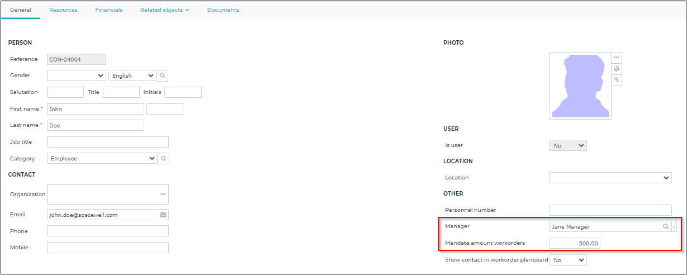687x275 pixels.
Task: Click the Mandate amount workorders field
Action: 575,243
